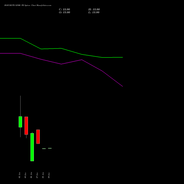The width and height of the screenshot is (184, 184).
Task: Click the '07 Jan' date axis label
Action: click(x=37, y=175)
